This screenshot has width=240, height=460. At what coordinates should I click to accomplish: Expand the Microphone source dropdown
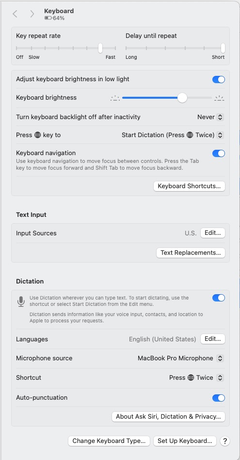point(180,358)
